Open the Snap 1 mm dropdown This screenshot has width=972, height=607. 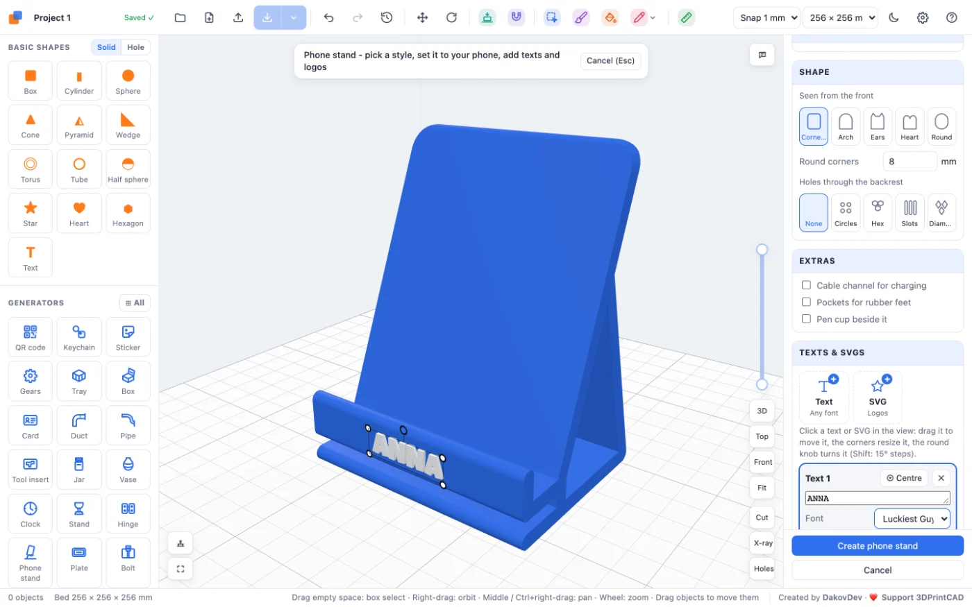(x=766, y=18)
